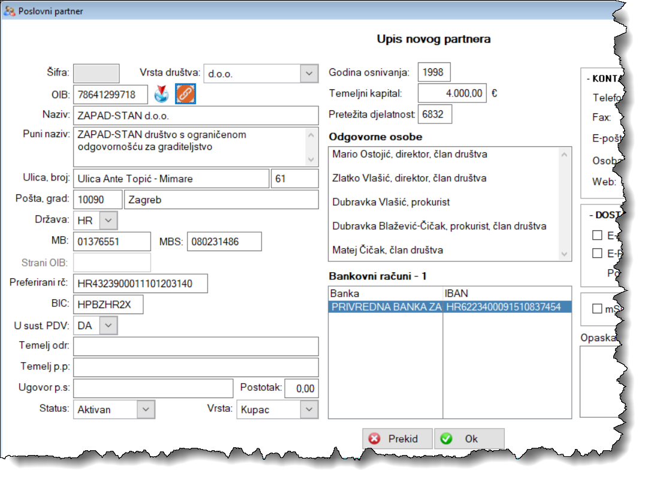Screen dimensions: 651x488
Task: Click the Temelj p.p. input field
Action: 196,367
